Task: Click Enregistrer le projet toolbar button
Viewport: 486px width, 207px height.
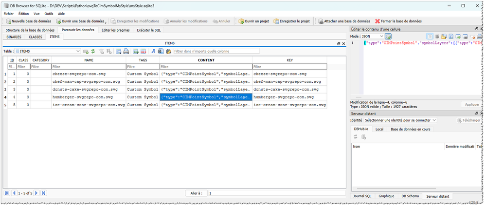Action: click(x=292, y=21)
